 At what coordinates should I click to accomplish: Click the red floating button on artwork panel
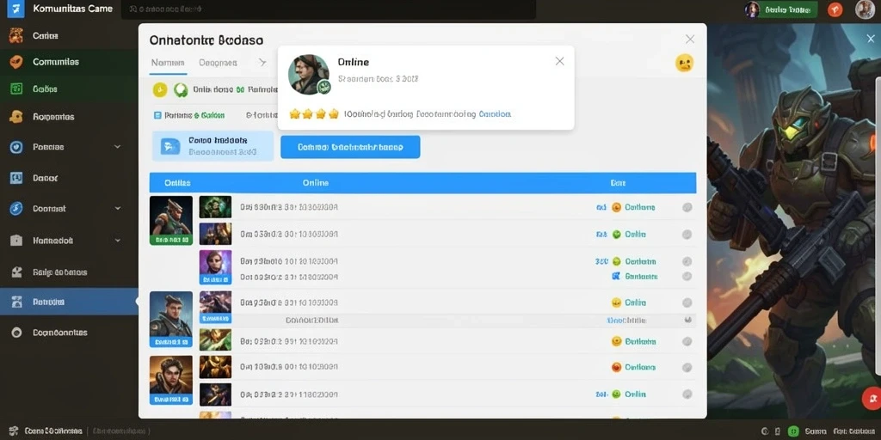click(x=872, y=399)
